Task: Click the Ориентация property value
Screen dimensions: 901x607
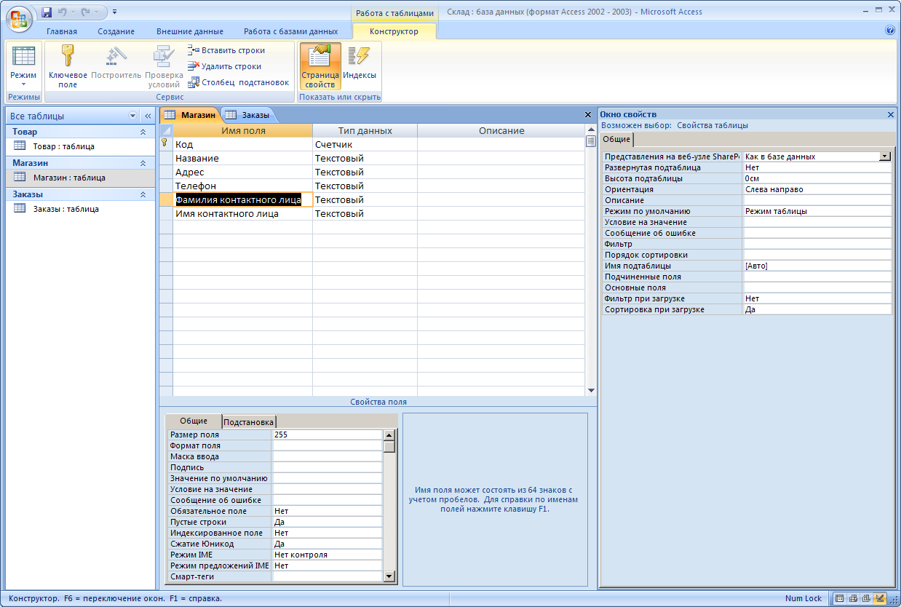Action: coord(817,189)
